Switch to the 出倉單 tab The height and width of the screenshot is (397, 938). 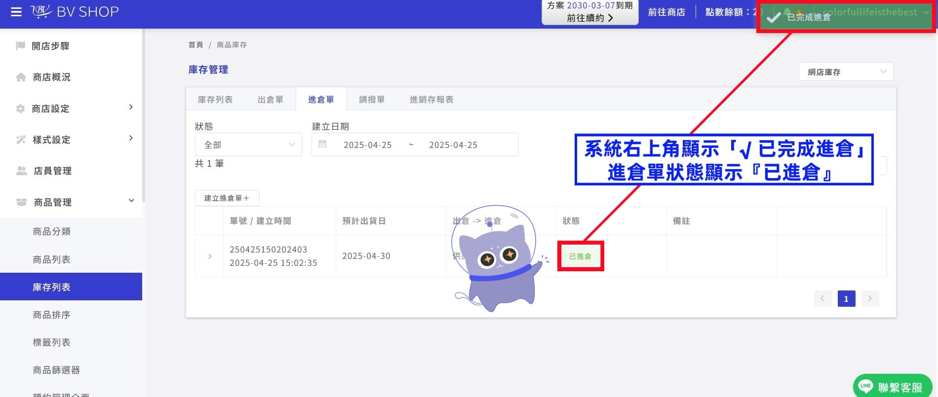271,99
